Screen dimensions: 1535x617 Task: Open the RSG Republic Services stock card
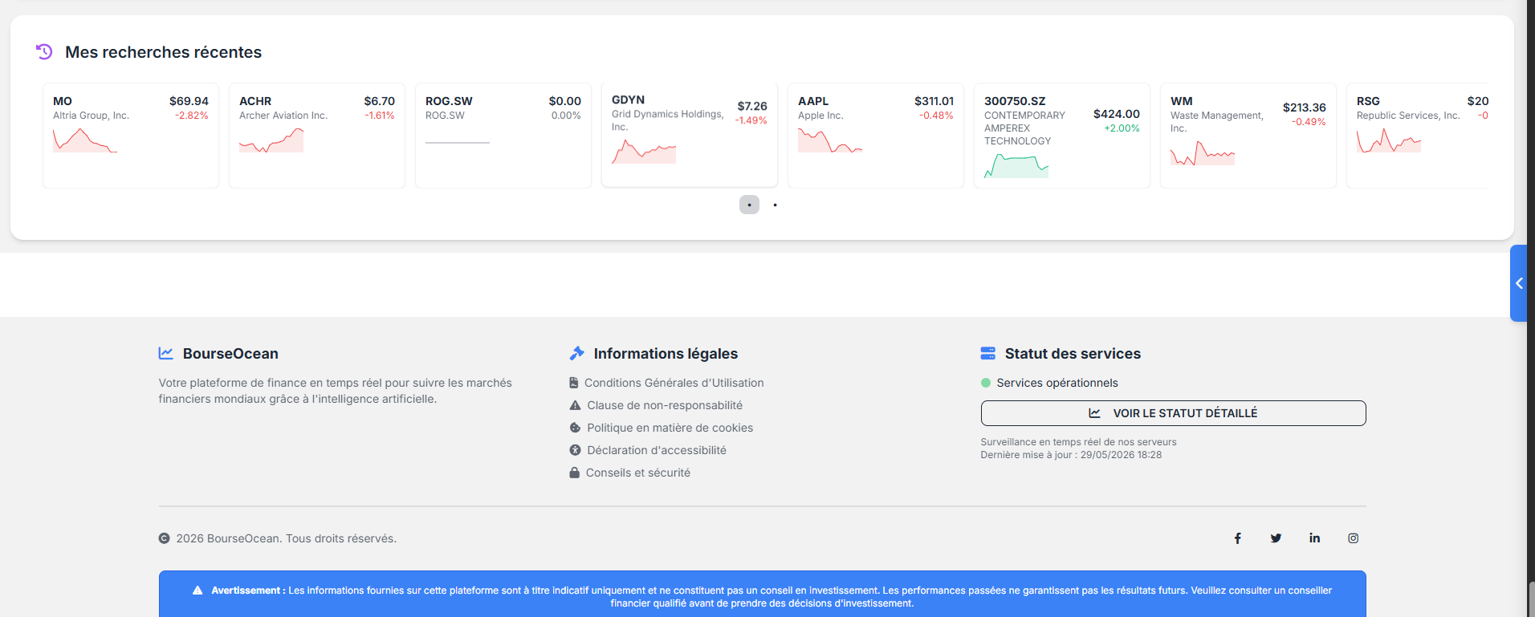[1418, 136]
